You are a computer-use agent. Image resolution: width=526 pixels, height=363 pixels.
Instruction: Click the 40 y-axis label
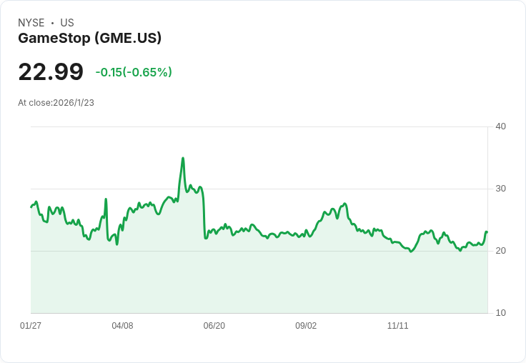500,126
